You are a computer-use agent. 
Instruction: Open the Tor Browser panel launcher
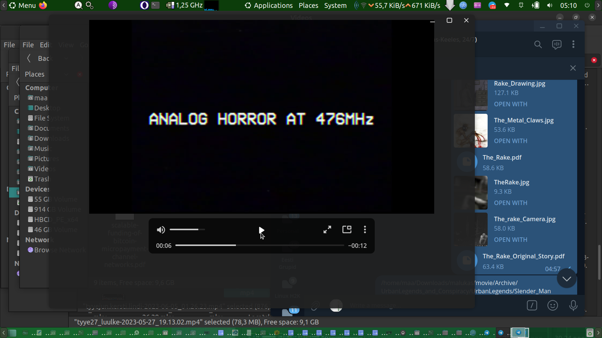coord(113,5)
